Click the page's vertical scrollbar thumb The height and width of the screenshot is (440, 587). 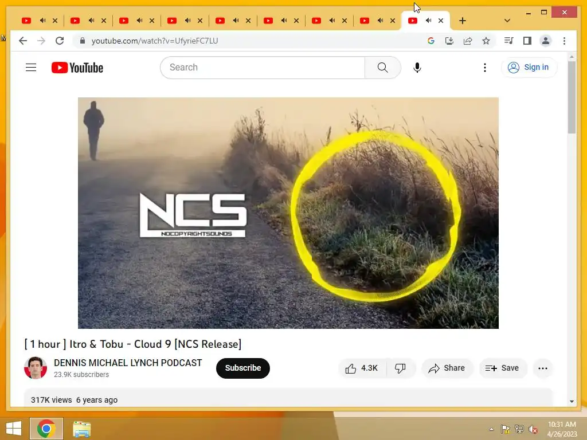coord(572,97)
